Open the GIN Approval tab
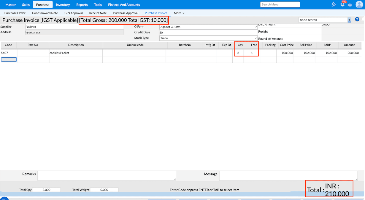365x200 pixels. click(74, 13)
